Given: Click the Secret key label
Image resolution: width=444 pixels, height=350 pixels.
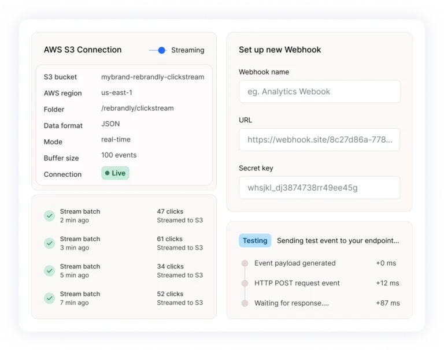Looking at the screenshot, I should pyautogui.click(x=256, y=168).
